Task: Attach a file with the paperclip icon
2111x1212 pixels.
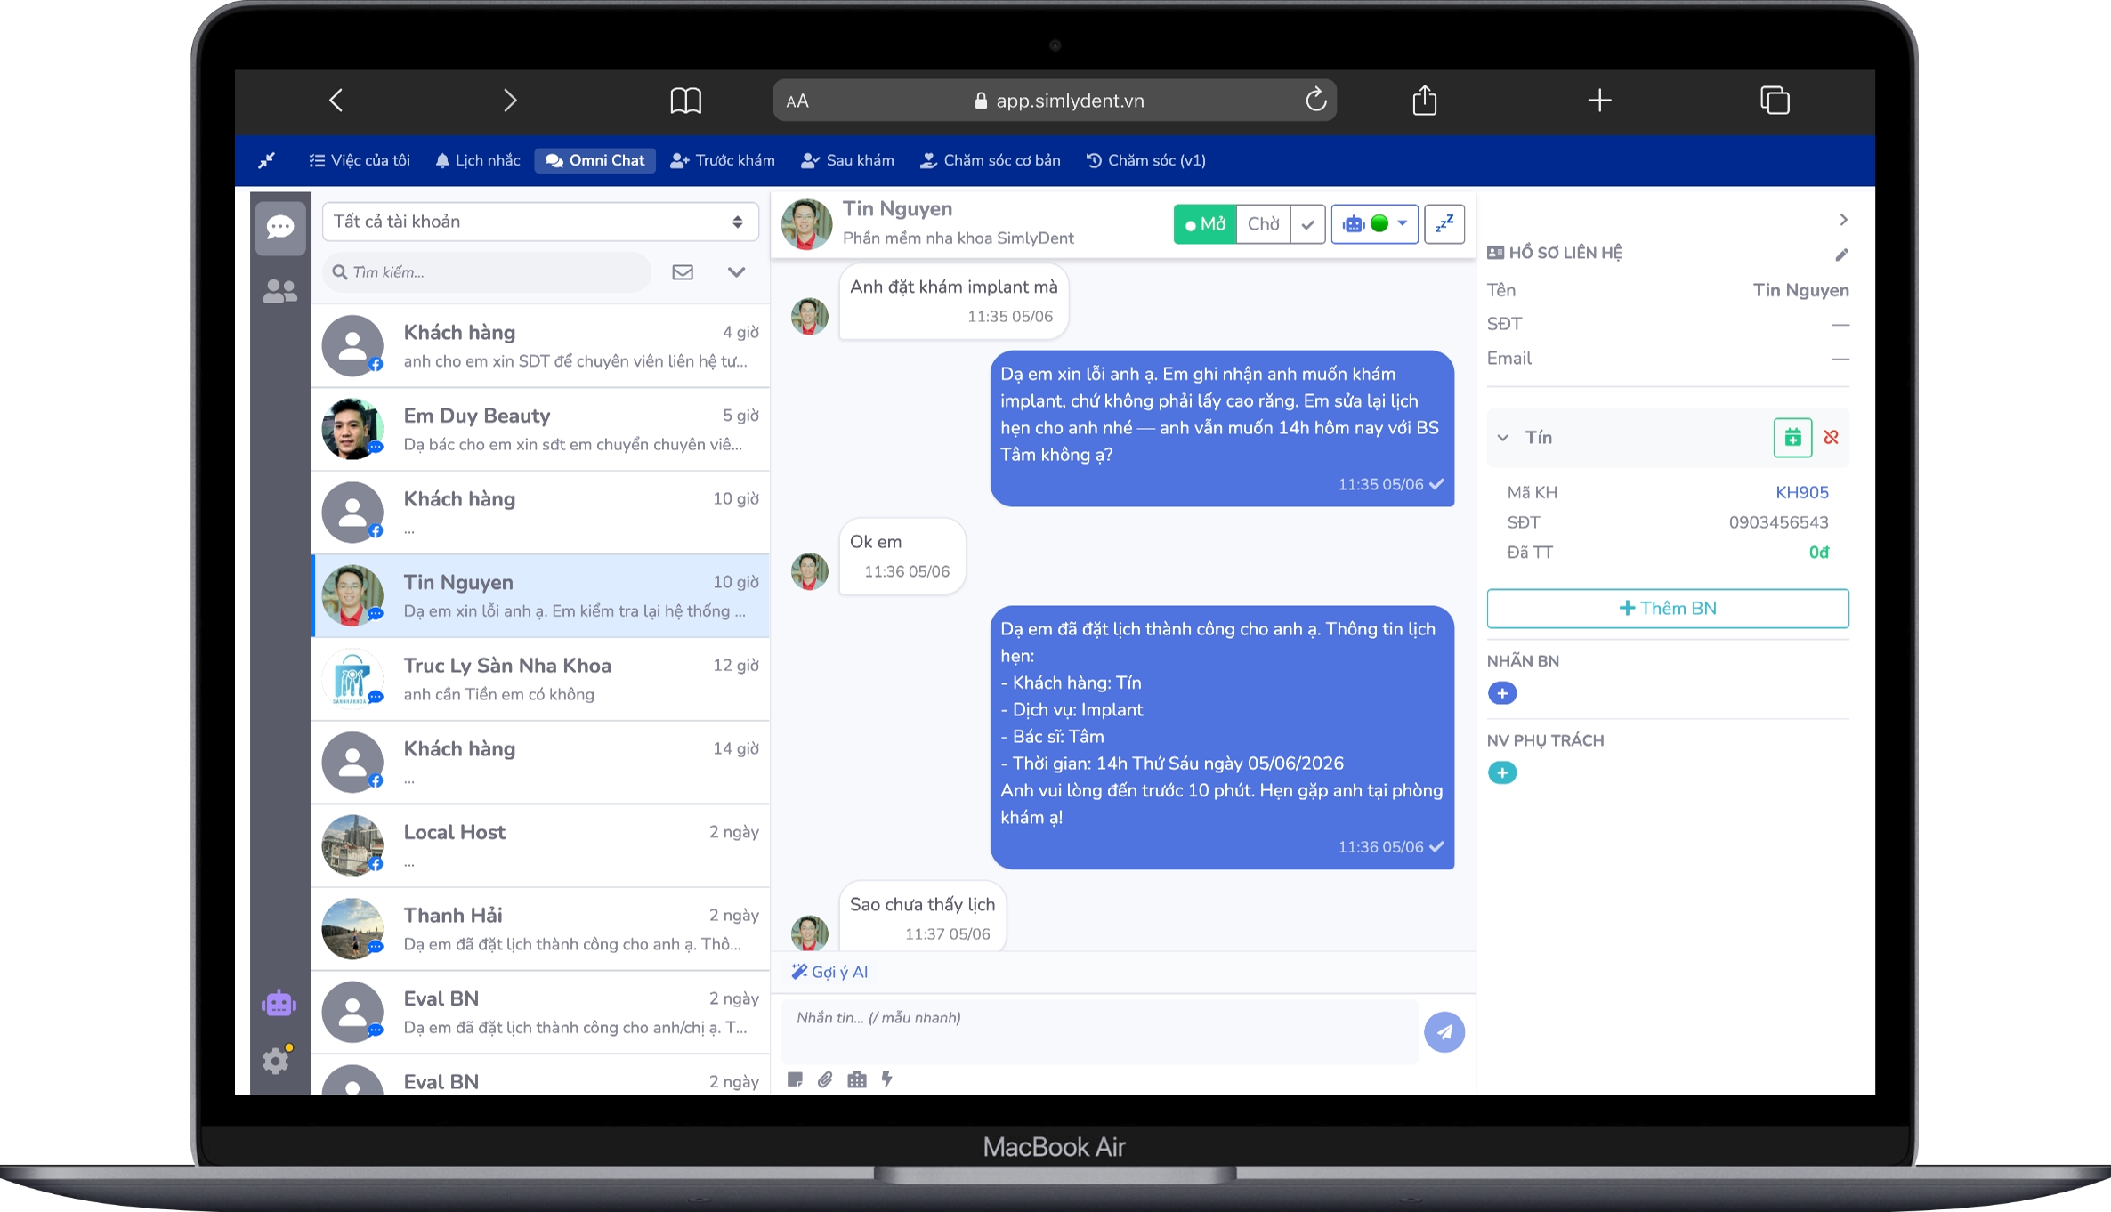Action: [825, 1079]
